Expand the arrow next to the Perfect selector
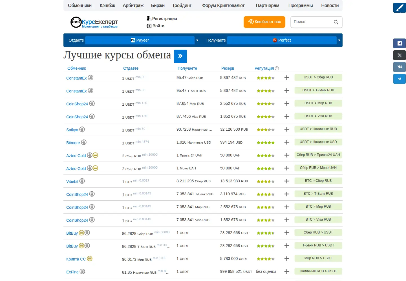The height and width of the screenshot is (281, 406). click(339, 40)
